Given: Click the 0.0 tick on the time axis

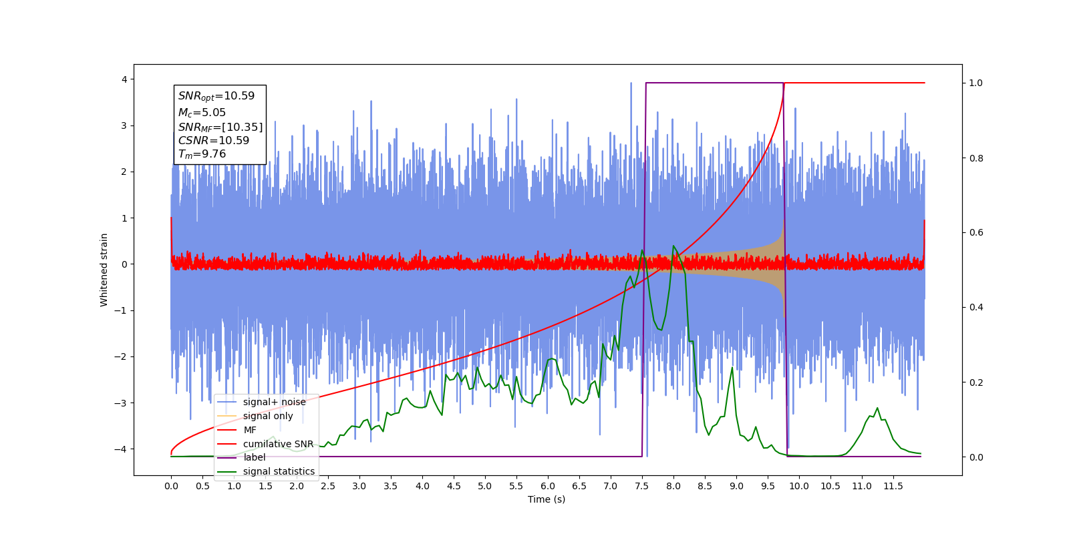Looking at the screenshot, I should 171,486.
